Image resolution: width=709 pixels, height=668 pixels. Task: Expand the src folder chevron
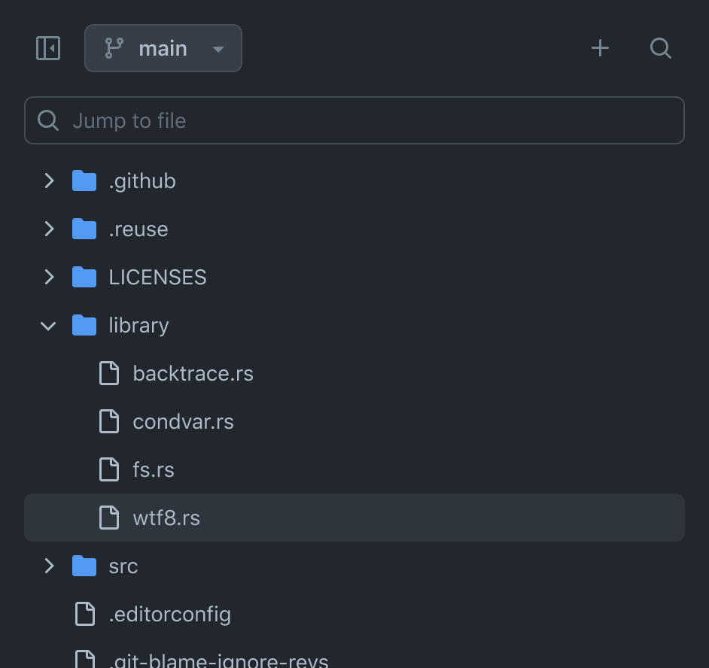click(x=49, y=566)
